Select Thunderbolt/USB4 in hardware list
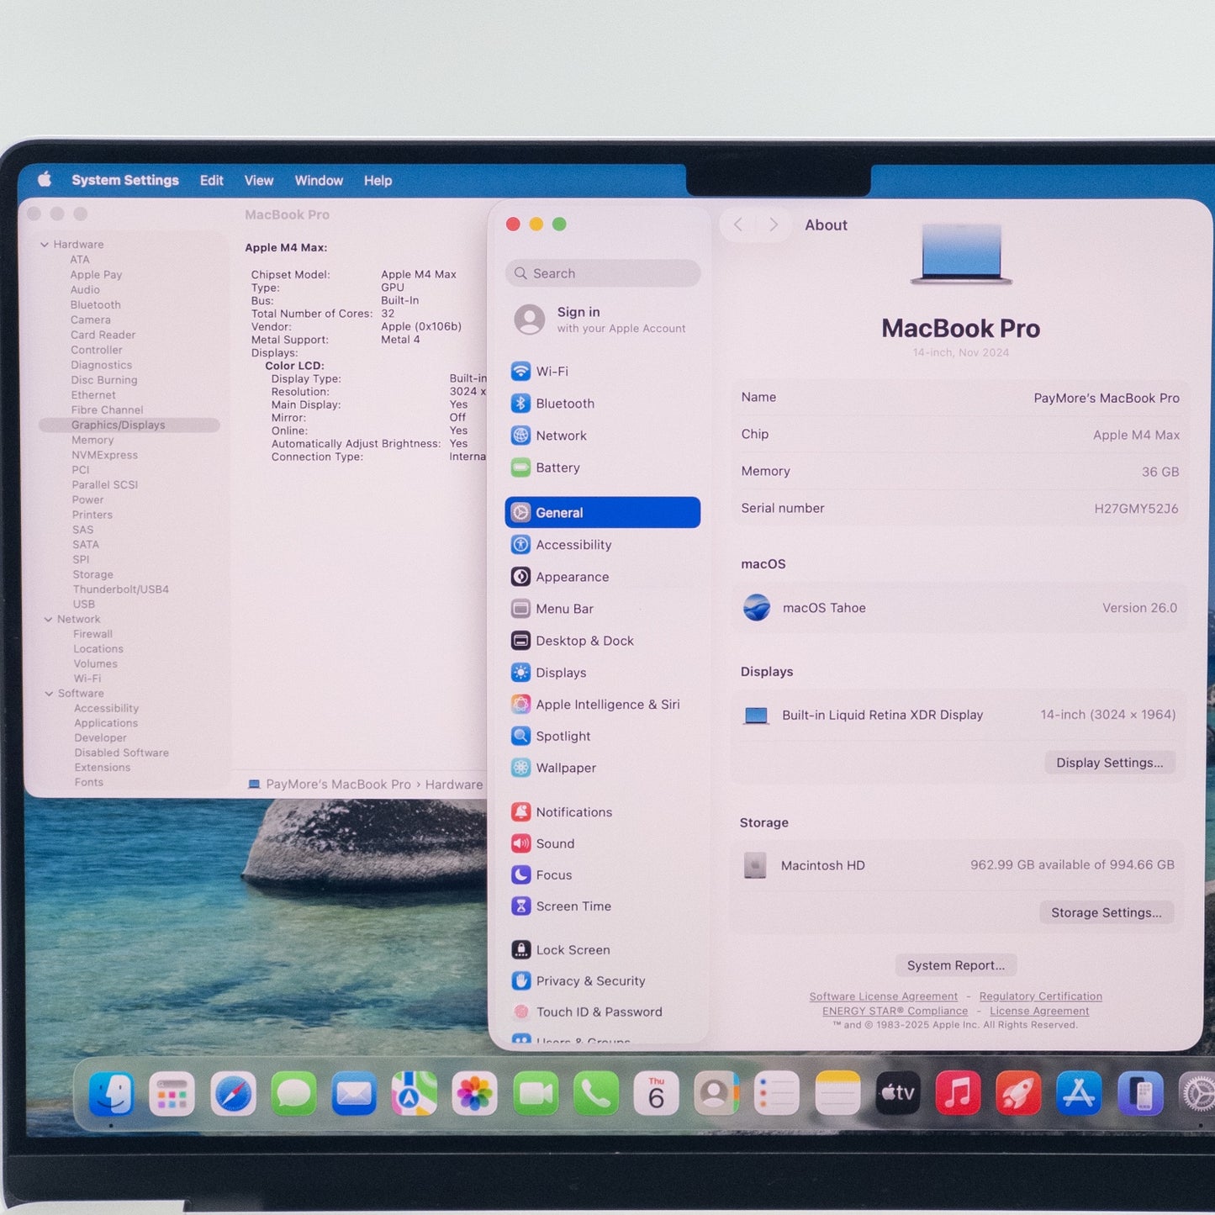The width and height of the screenshot is (1215, 1215). (x=120, y=589)
